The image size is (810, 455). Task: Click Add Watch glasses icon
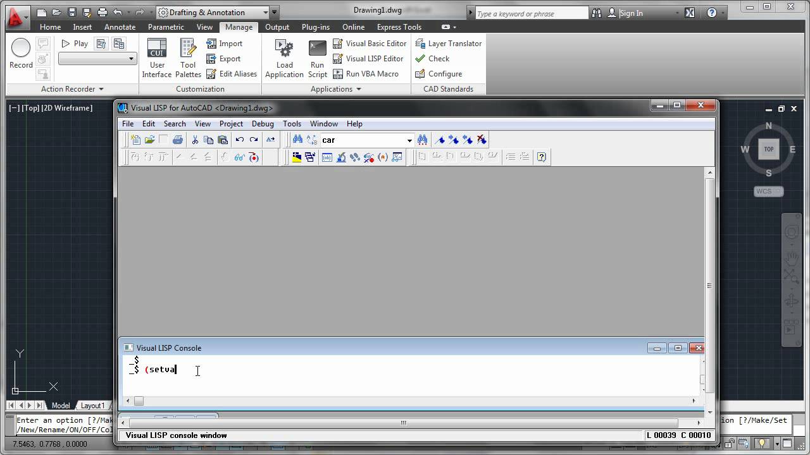click(240, 157)
